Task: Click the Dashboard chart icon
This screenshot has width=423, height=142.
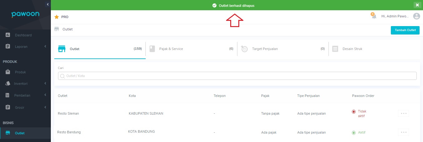Action: (8, 35)
